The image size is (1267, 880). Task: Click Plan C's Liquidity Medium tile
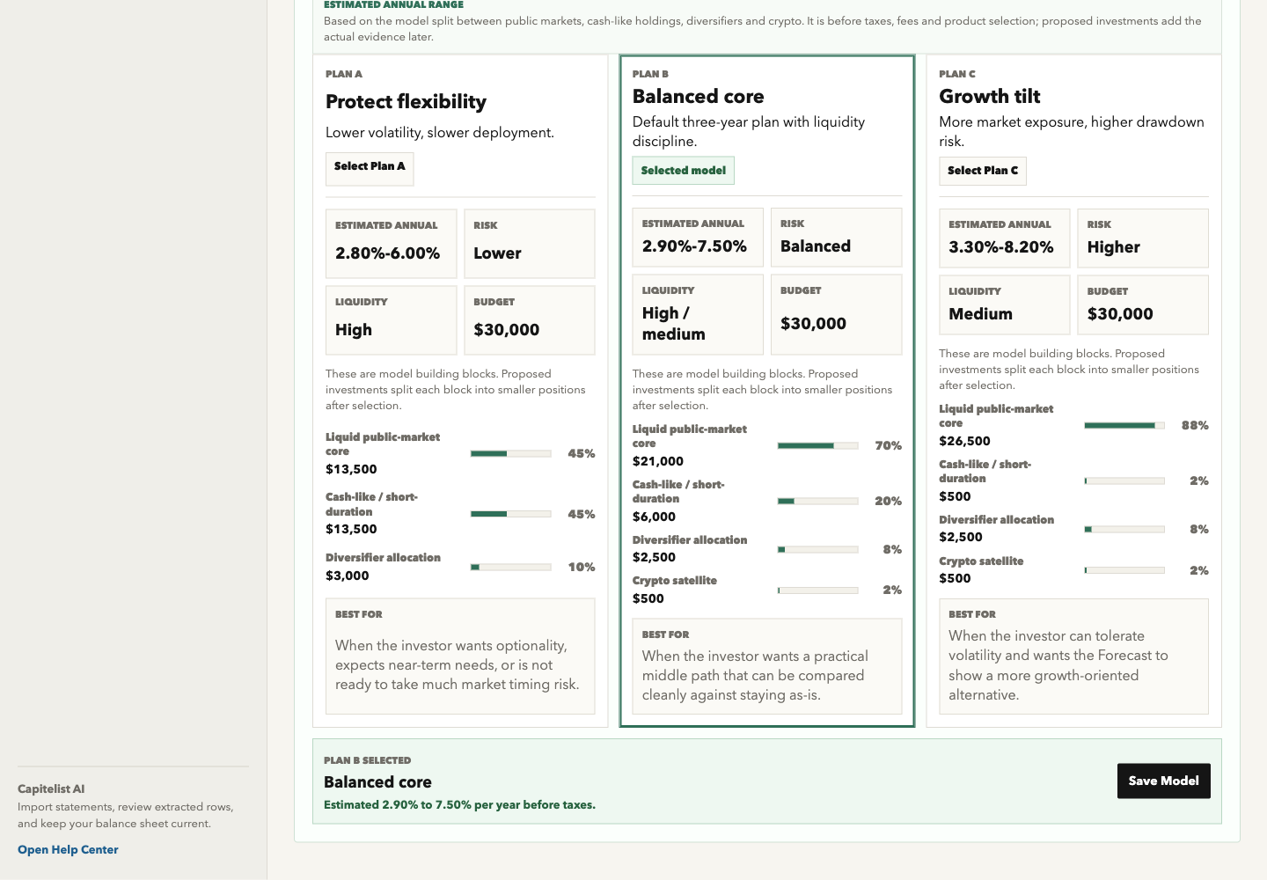1004,305
